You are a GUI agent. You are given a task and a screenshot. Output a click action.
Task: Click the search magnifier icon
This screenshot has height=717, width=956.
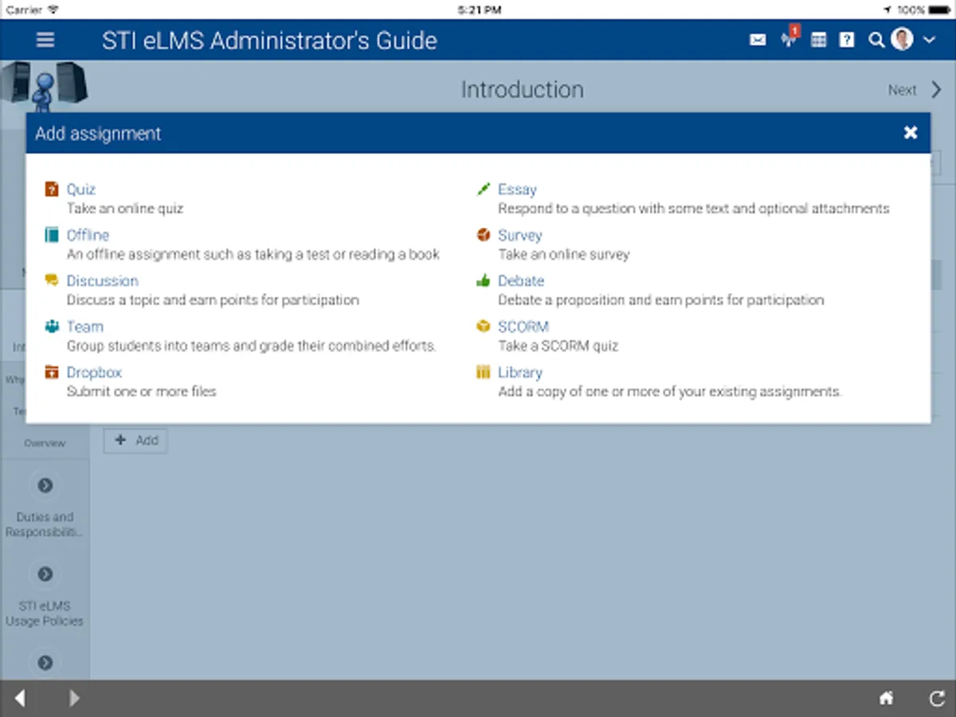click(x=876, y=40)
